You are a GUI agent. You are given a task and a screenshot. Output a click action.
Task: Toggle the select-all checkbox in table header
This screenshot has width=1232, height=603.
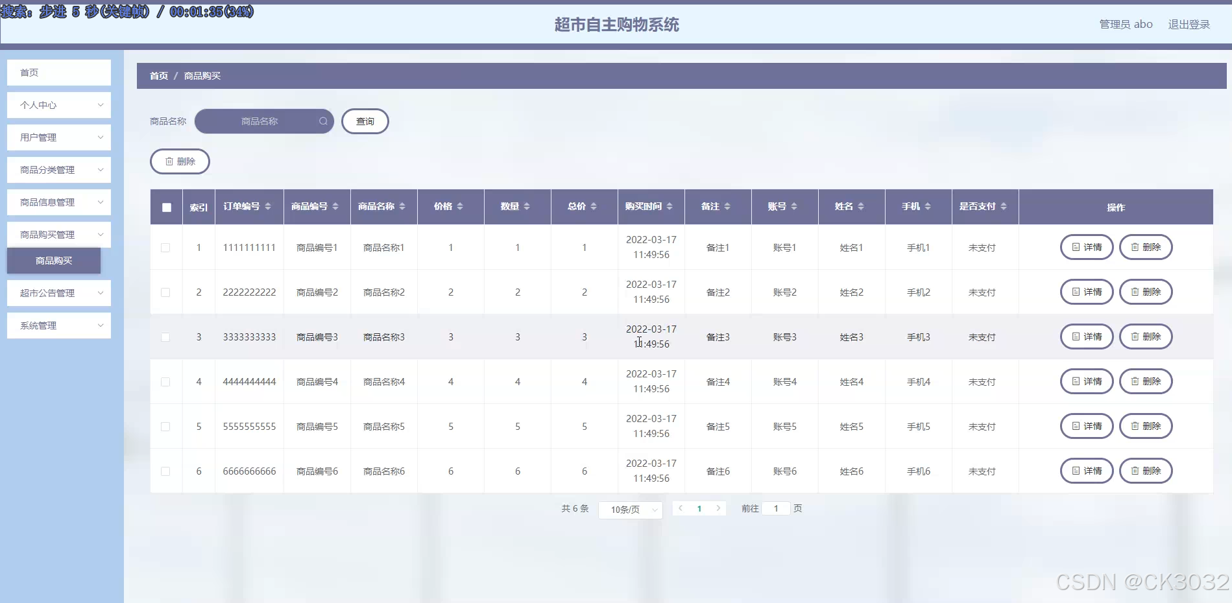pos(166,207)
